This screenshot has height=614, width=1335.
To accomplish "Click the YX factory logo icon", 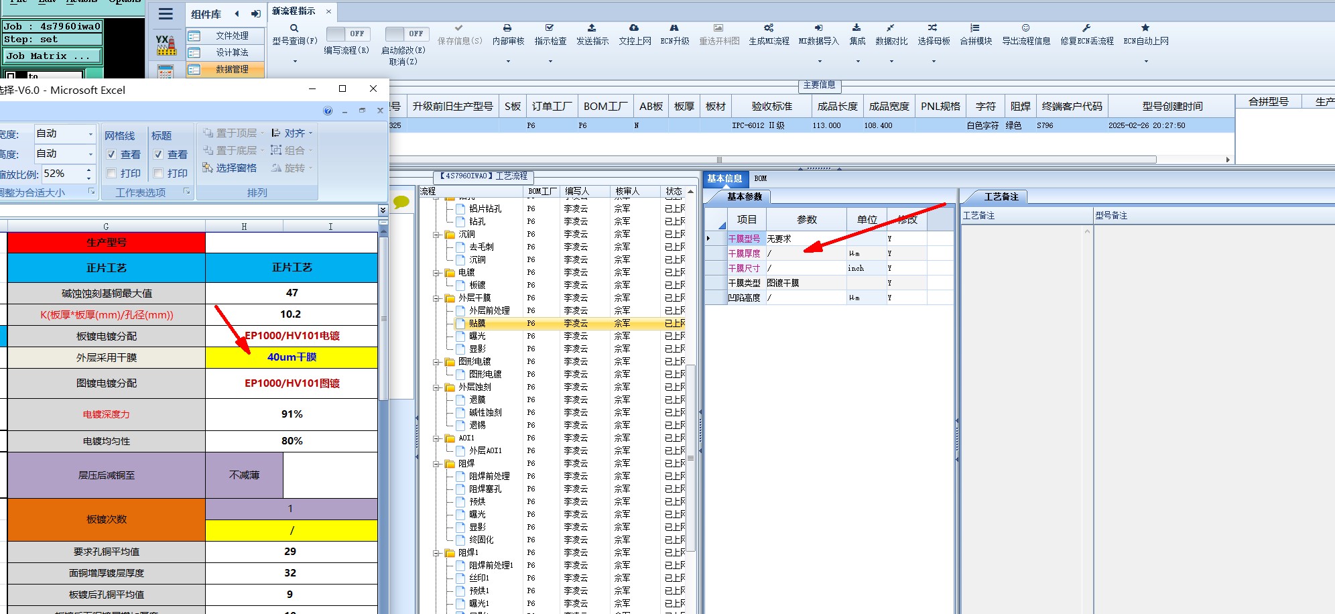I will [166, 45].
